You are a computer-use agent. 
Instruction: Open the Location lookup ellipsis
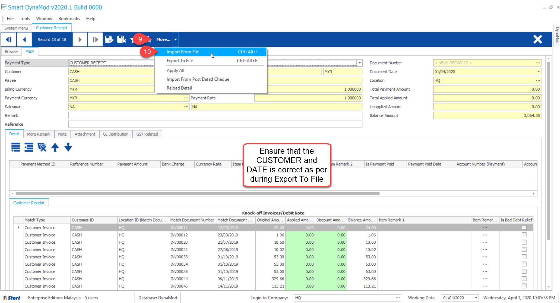pos(538,80)
